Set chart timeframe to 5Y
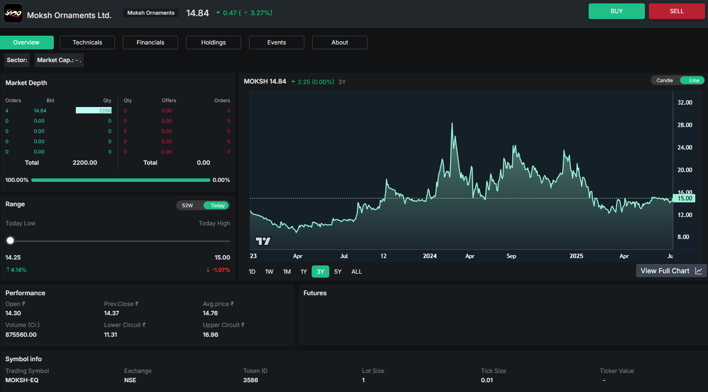 [x=338, y=272]
